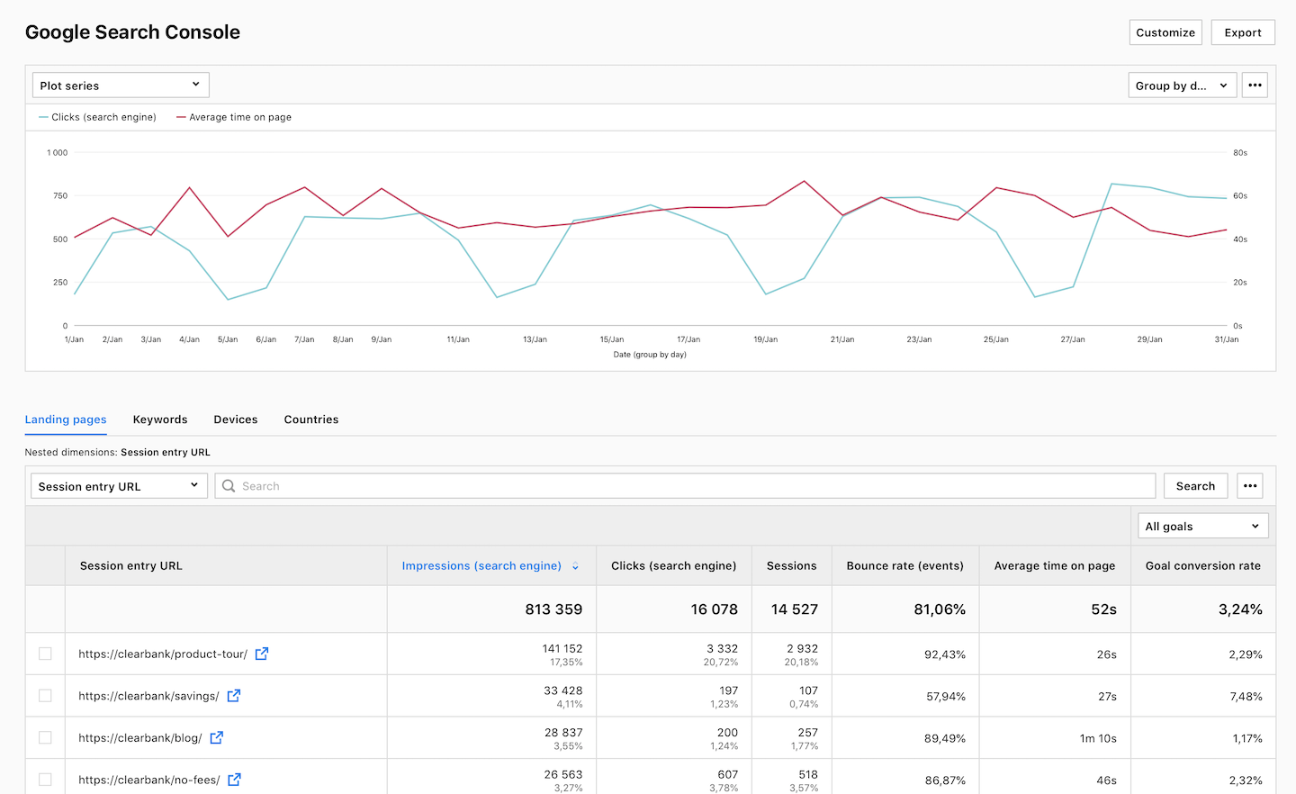Open external link icon for savings URL
Image resolution: width=1296 pixels, height=794 pixels.
234,696
